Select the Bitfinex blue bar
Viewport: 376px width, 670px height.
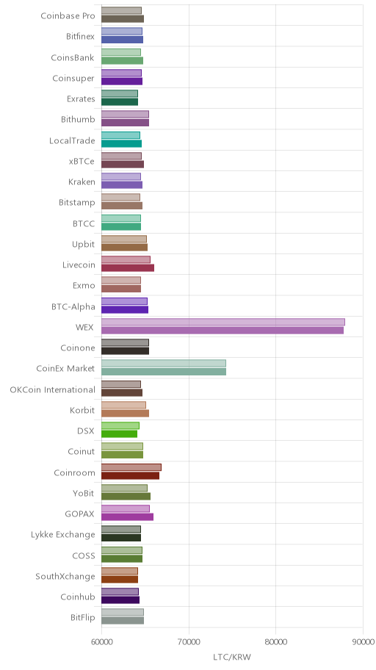pos(122,35)
